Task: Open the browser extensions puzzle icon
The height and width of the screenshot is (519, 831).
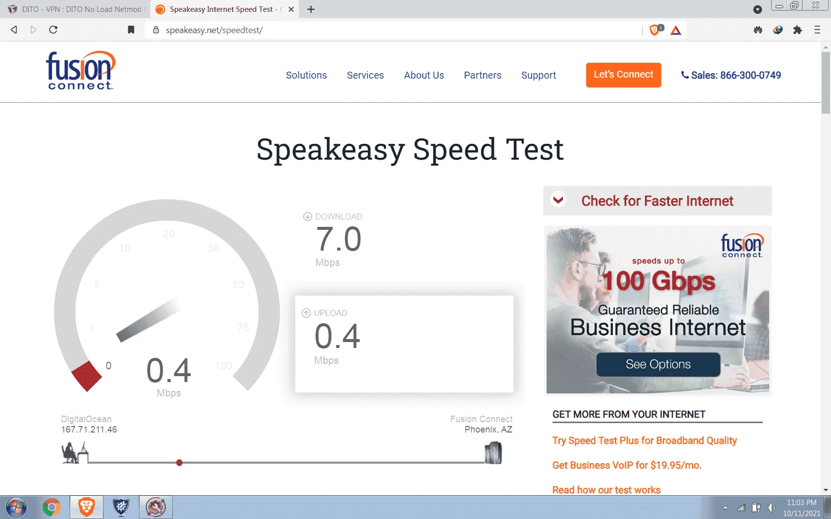Action: coord(797,30)
